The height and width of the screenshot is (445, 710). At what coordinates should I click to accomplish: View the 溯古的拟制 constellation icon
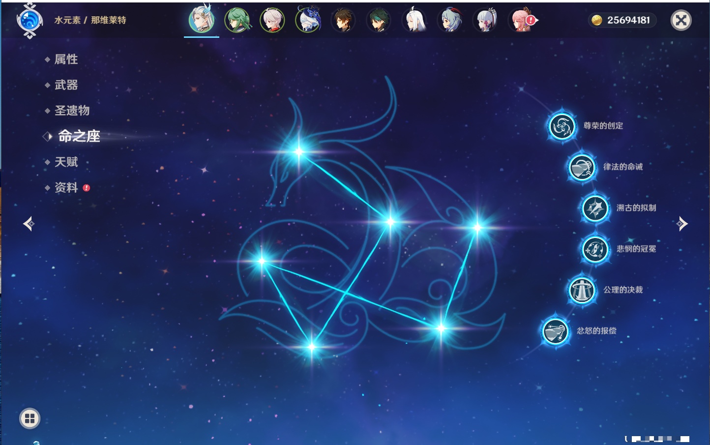(x=595, y=208)
